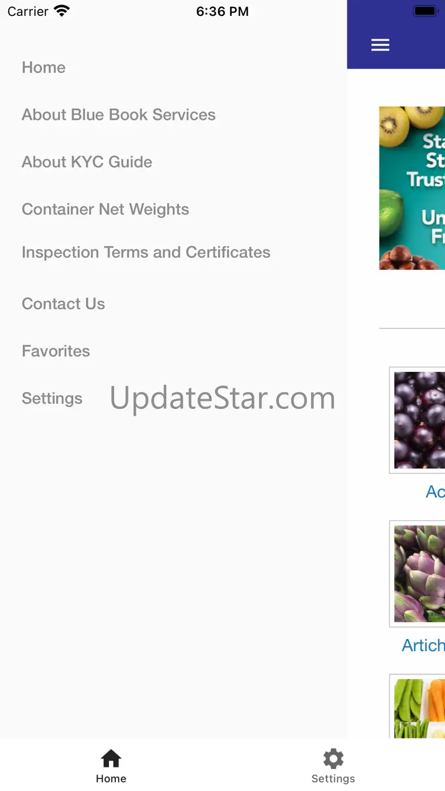Tap the peas and carrots thumbnail

(419, 708)
